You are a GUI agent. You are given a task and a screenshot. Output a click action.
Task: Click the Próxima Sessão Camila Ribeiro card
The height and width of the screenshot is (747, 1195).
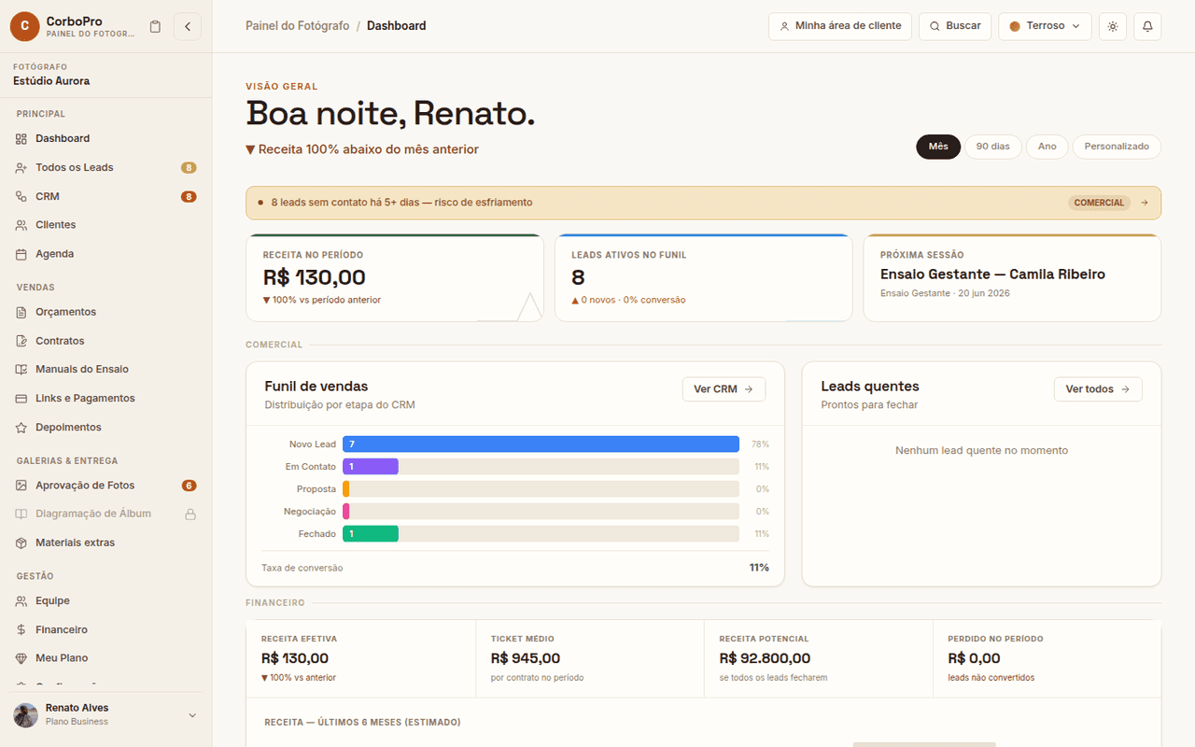pos(1012,277)
